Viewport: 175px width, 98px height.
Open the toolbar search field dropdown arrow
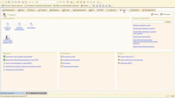(58, 2)
